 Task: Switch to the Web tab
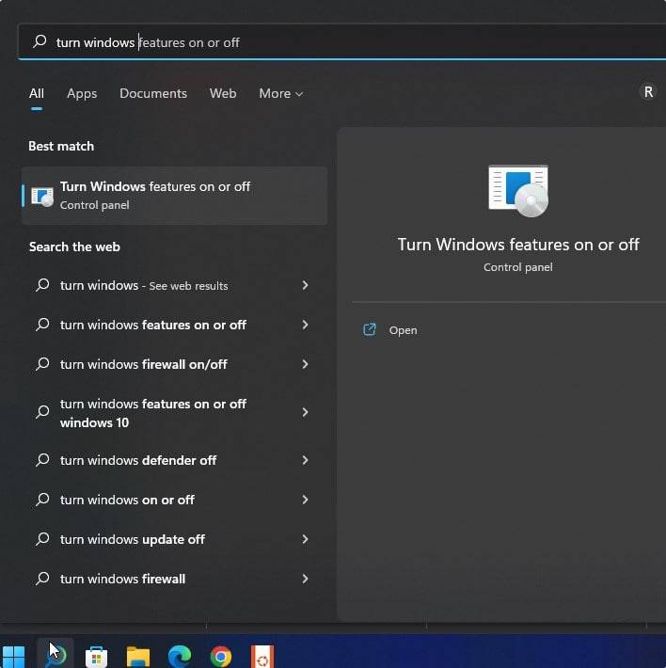pyautogui.click(x=223, y=93)
